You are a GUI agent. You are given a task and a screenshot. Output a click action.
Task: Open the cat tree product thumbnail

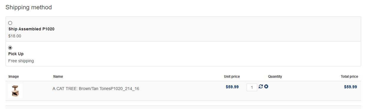(15, 91)
